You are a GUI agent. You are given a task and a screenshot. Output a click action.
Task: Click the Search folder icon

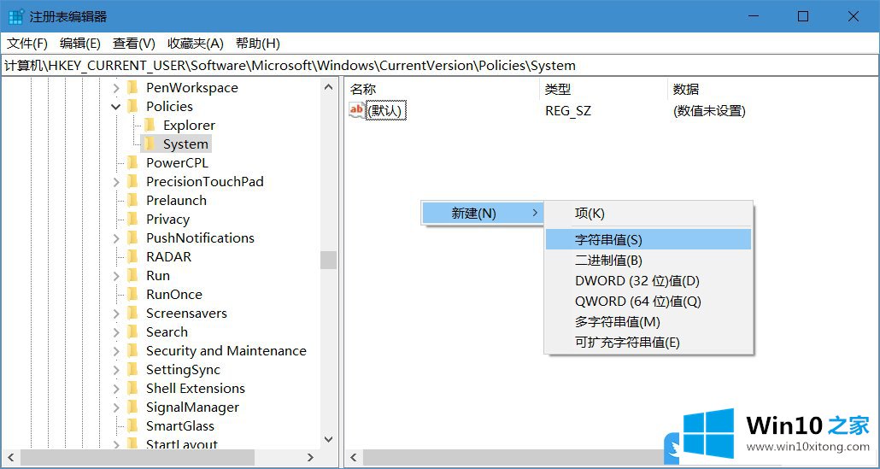click(132, 331)
